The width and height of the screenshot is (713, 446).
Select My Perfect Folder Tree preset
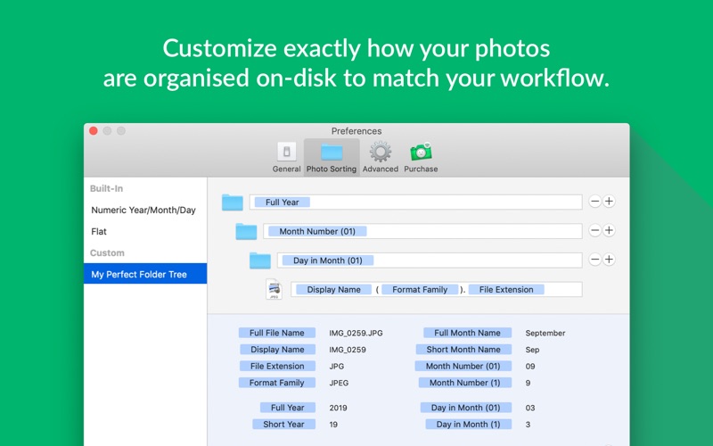tap(145, 274)
